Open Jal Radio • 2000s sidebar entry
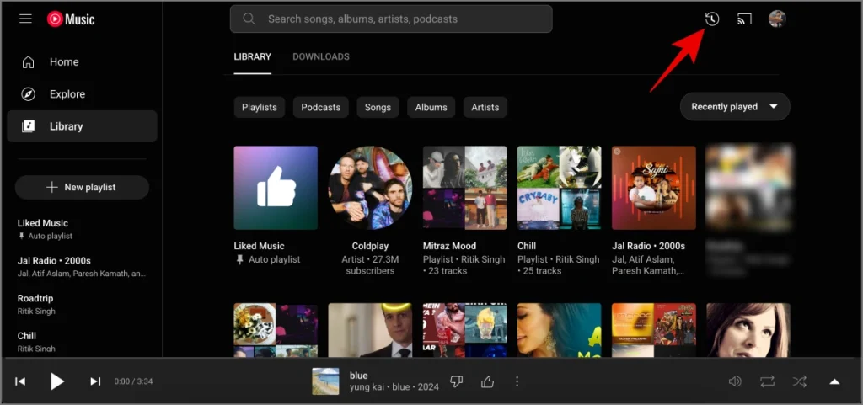 [82, 267]
